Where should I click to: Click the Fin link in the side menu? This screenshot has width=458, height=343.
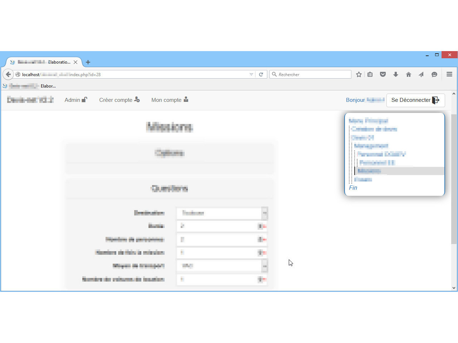[353, 188]
